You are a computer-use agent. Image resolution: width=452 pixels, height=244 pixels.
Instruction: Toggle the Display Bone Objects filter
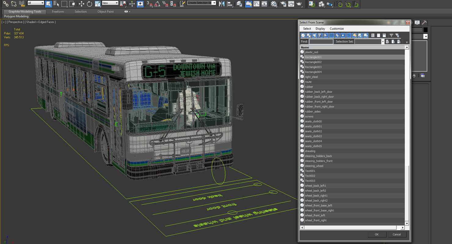(348, 35)
